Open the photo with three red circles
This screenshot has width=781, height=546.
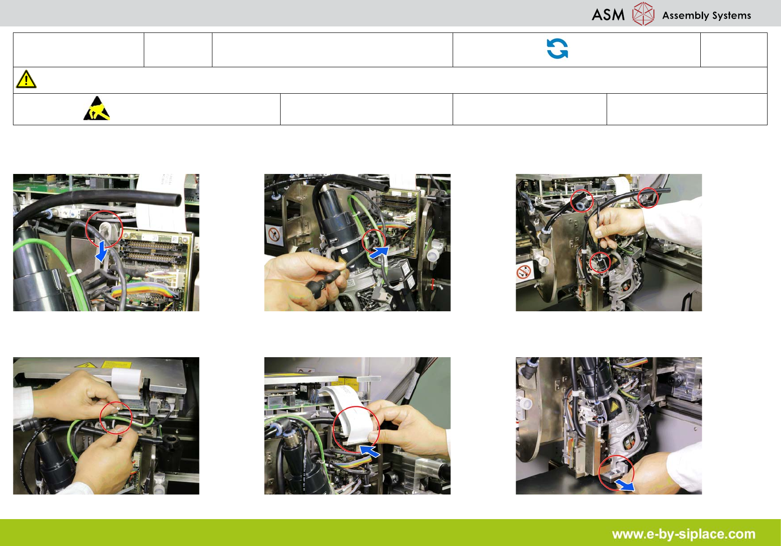tap(608, 243)
